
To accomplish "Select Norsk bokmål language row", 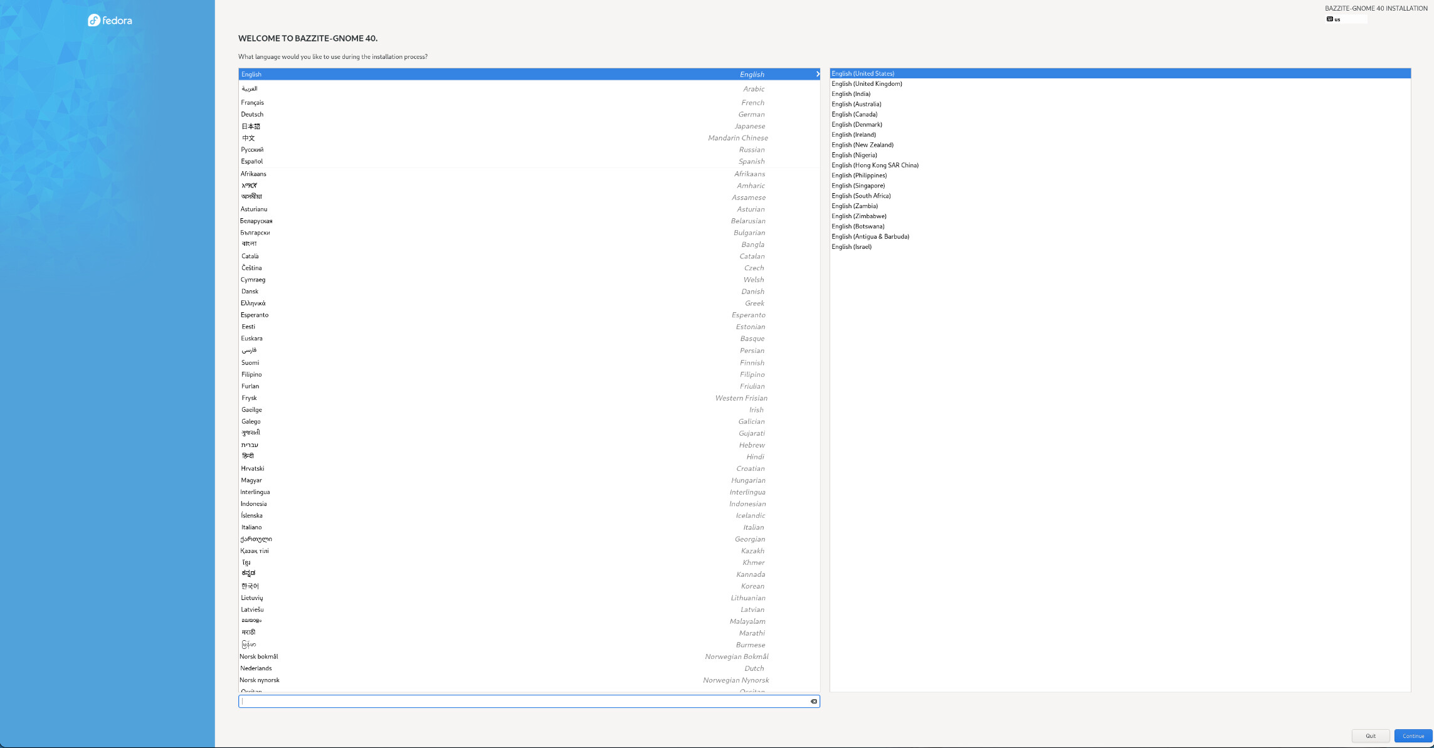I will point(529,656).
